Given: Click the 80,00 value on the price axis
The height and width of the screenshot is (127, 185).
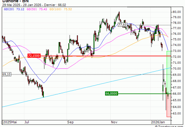Looking at the screenshot, I should tap(176, 12).
